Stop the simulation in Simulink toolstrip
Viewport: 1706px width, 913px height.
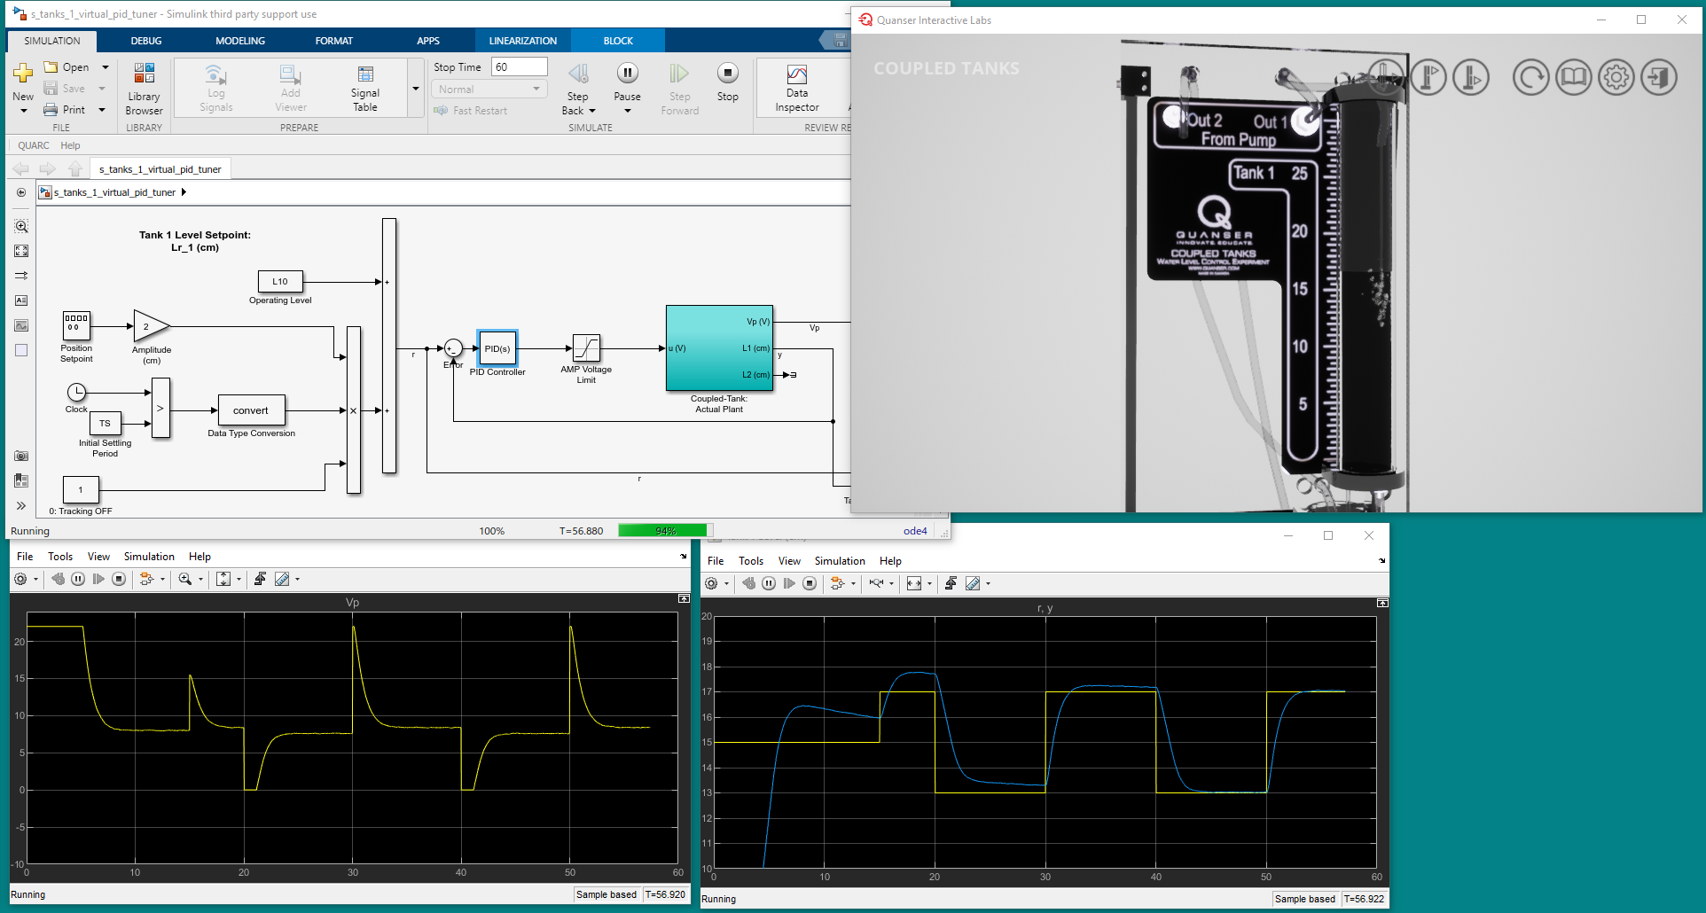[727, 74]
